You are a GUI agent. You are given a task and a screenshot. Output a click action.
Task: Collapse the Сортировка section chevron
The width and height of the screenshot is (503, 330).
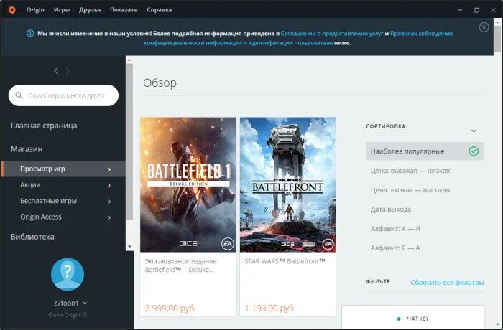474,131
